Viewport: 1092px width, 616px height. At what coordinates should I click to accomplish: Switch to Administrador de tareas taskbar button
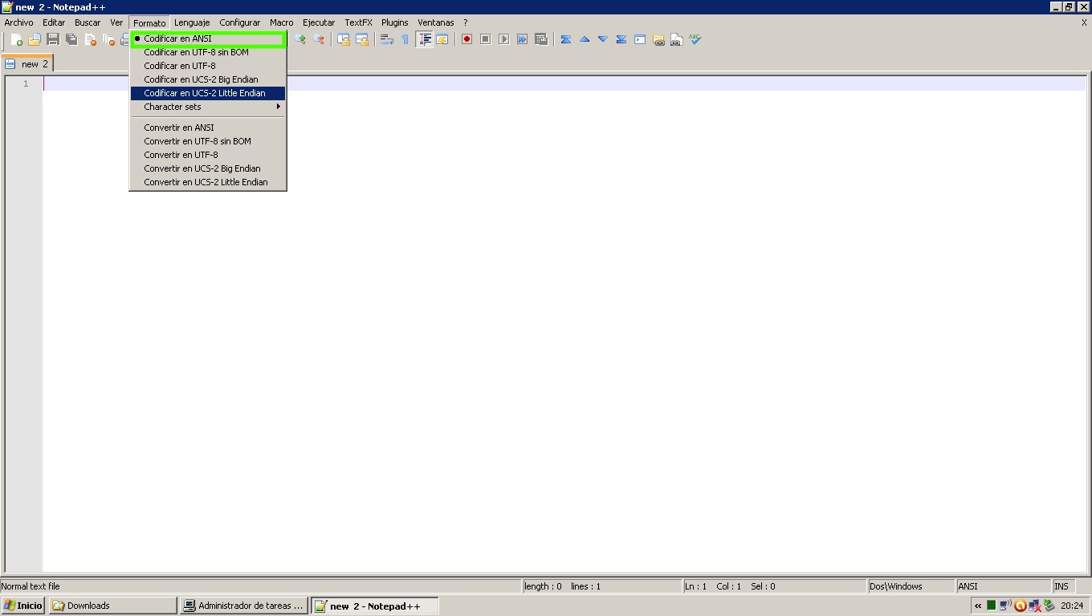[244, 606]
